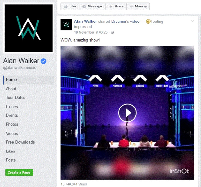Open Message with the chat bubble
The image size is (201, 187).
(92, 7)
